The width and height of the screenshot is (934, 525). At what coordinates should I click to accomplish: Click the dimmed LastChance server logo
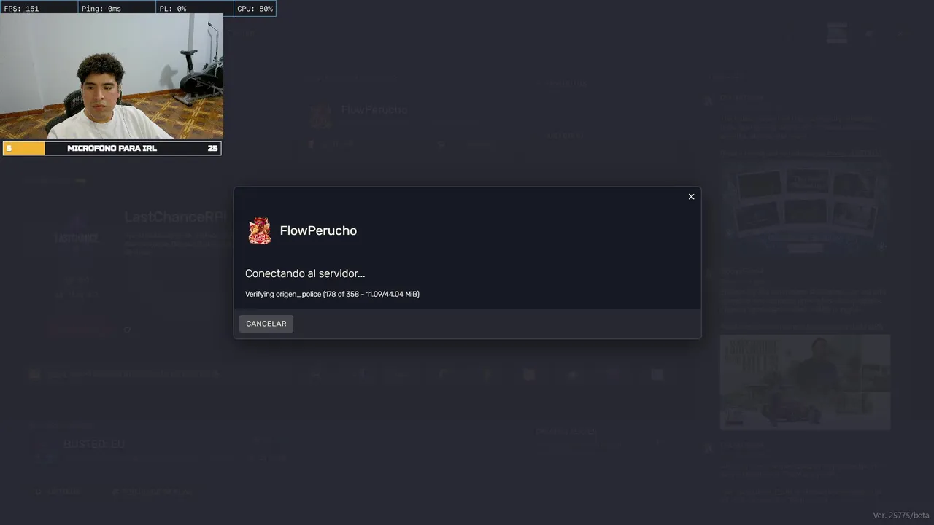[x=76, y=238]
